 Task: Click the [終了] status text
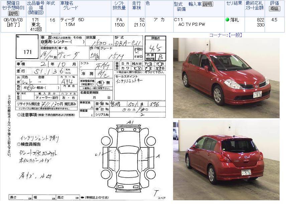(13, 24)
